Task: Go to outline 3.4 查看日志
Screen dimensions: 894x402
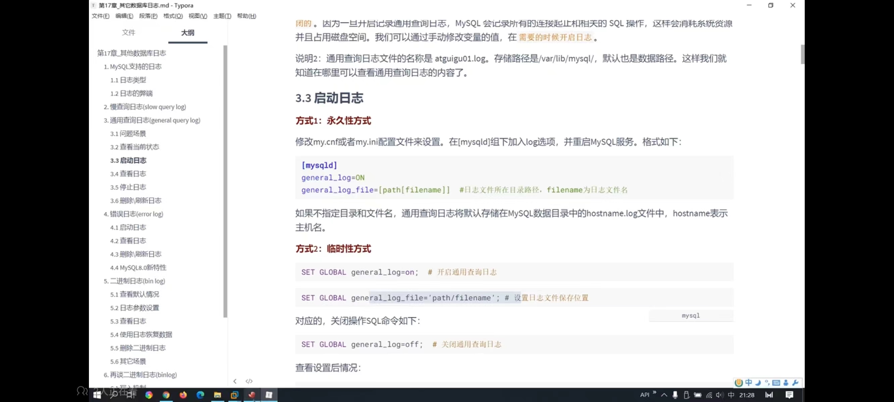Action: [128, 174]
